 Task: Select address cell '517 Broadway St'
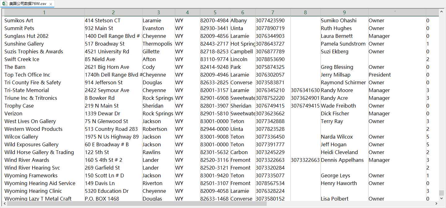[113, 44]
